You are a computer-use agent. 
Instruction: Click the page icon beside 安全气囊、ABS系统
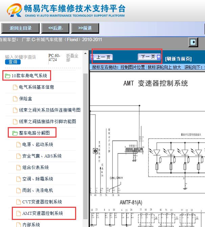click(19, 156)
